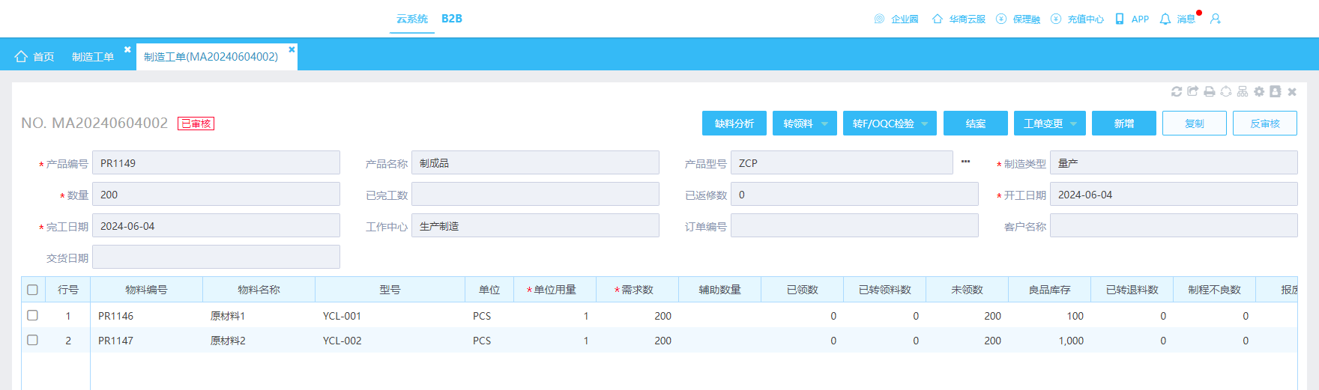Click the 转F/OQC检验 button
Image resolution: width=1319 pixels, height=390 pixels.
point(883,124)
